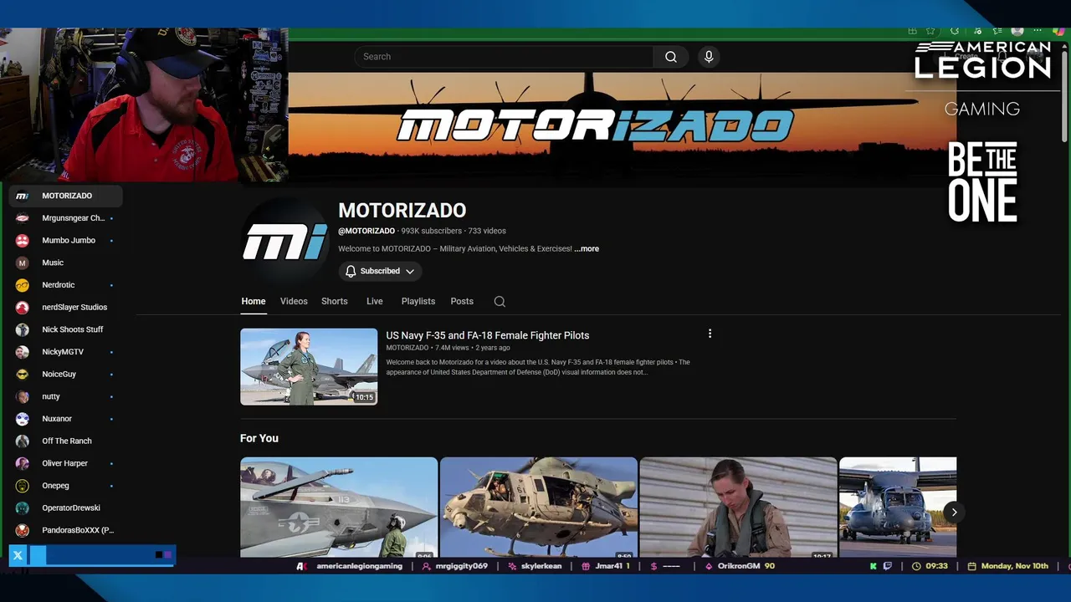1071x602 pixels.
Task: Expand the Subscribed dropdown
Action: [380, 271]
